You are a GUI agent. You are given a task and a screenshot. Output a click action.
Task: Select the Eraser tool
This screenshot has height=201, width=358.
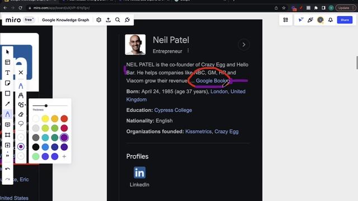[21, 114]
